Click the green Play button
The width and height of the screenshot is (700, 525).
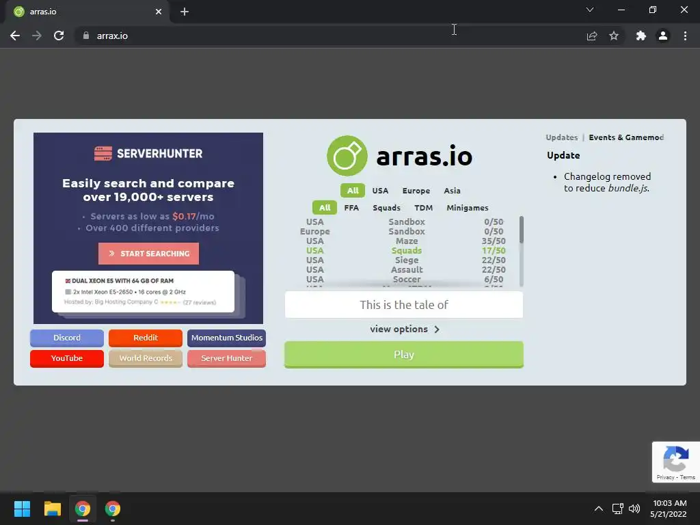[403, 355]
